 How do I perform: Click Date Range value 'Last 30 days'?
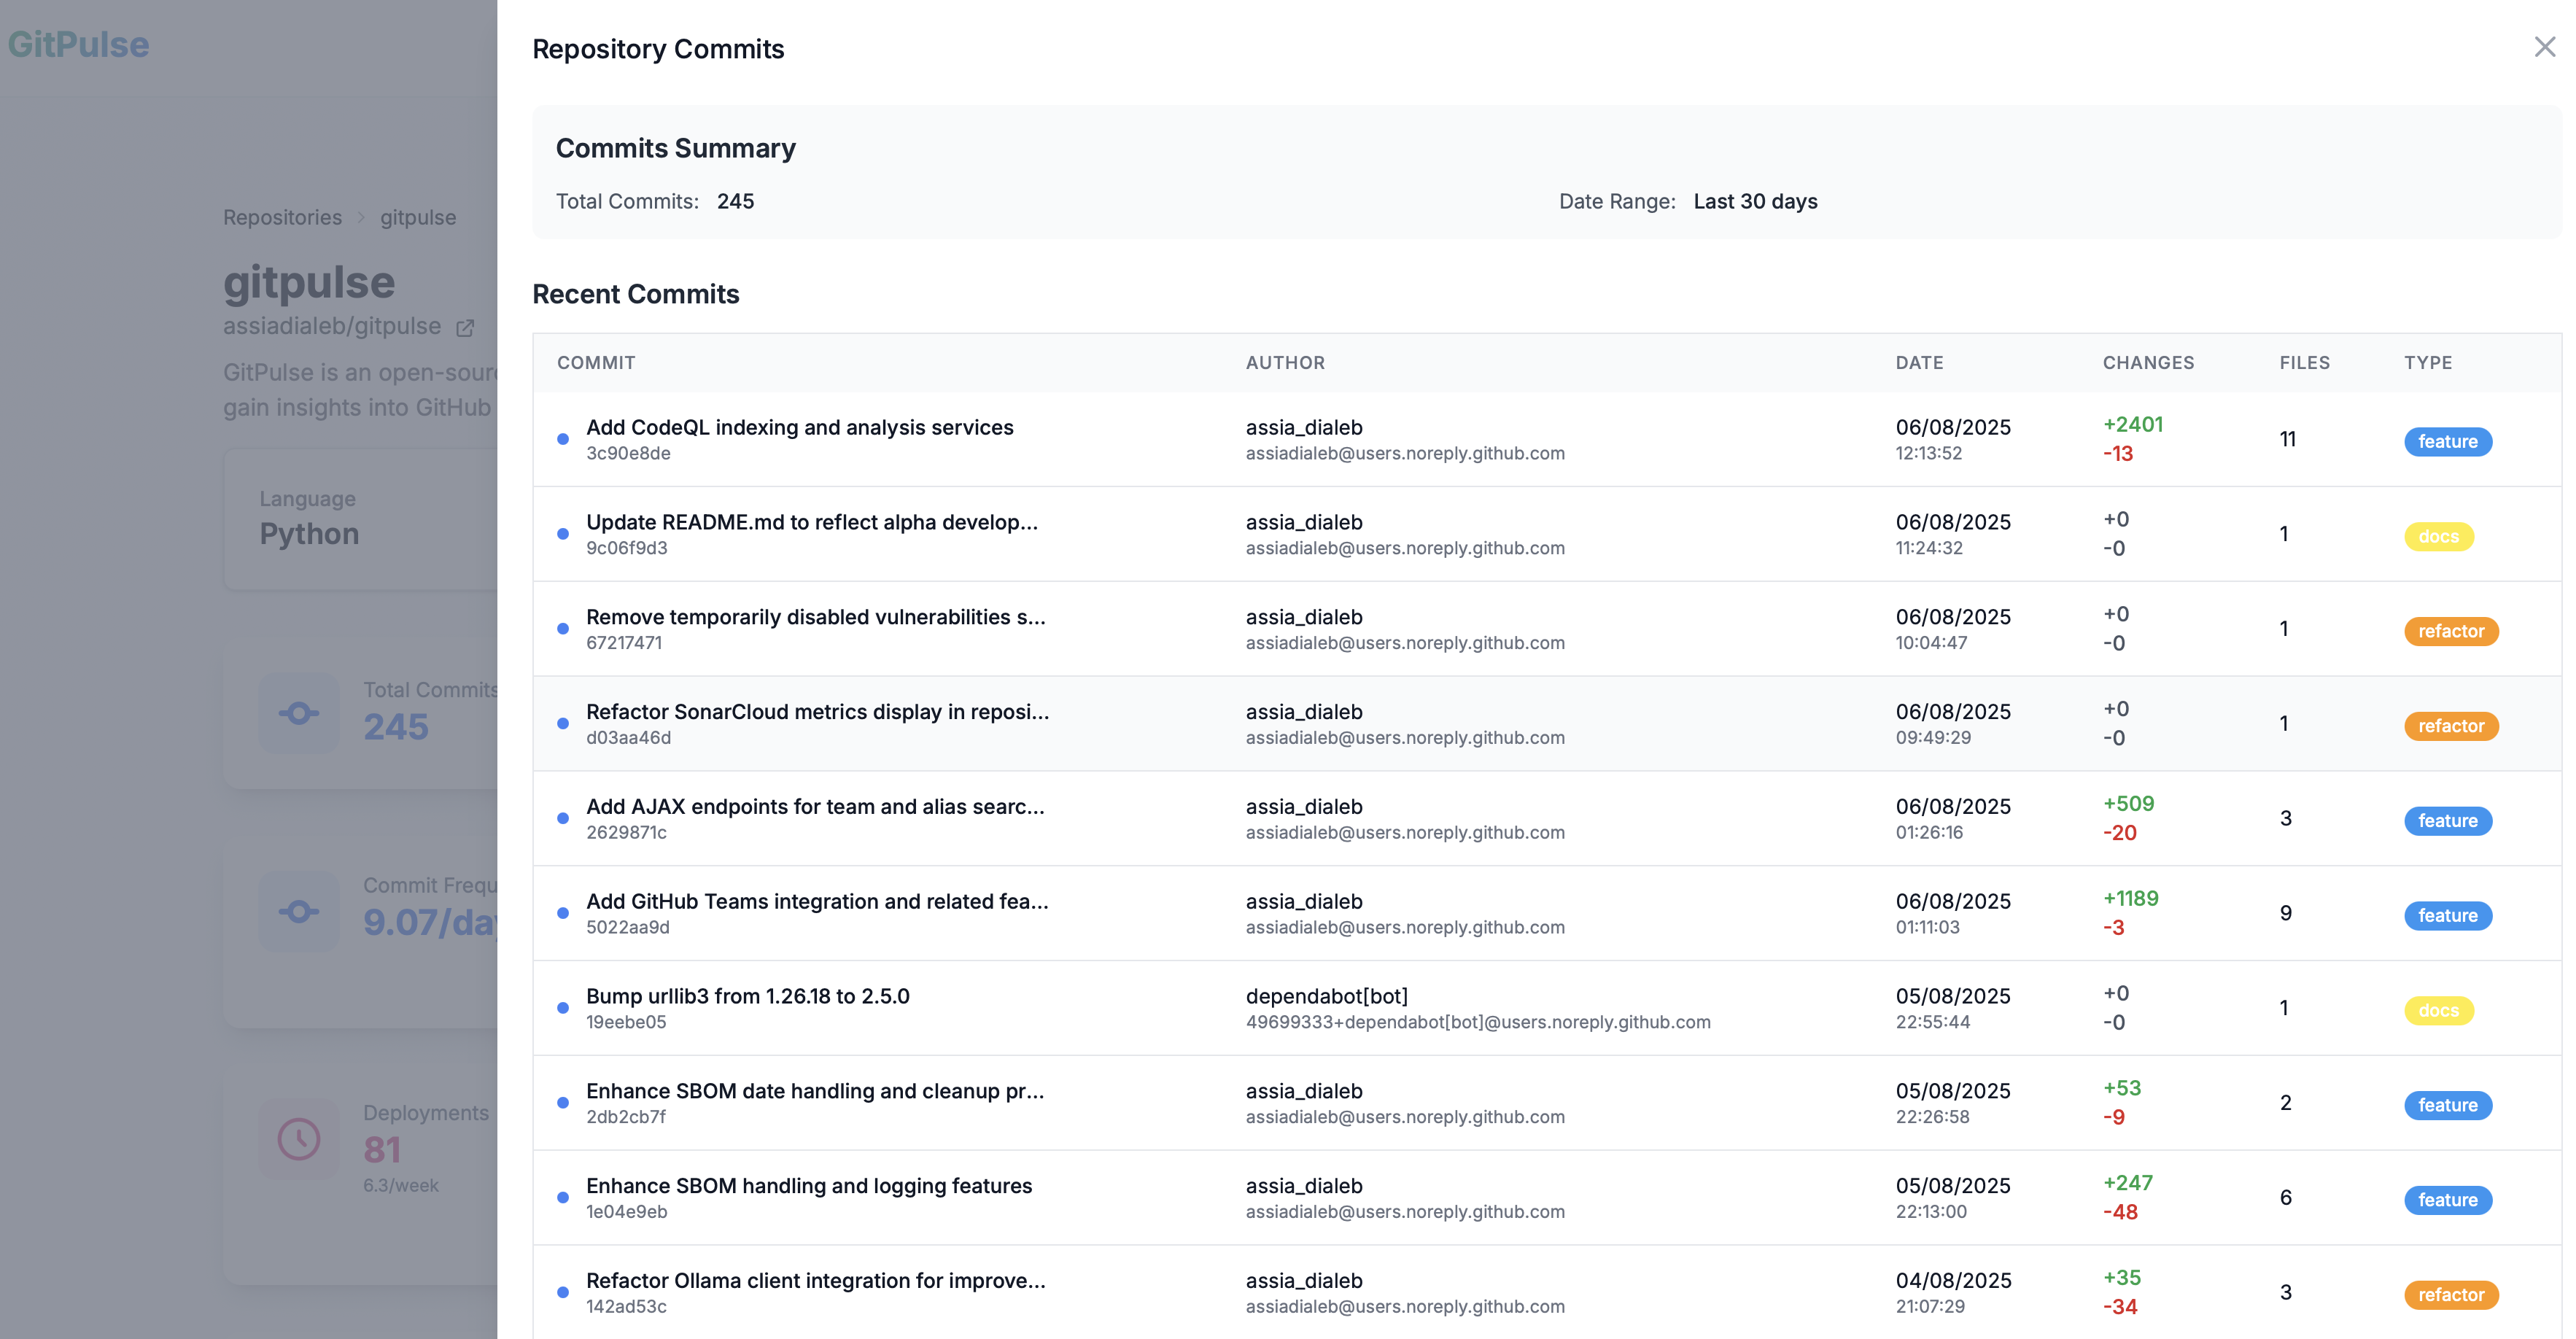(x=1755, y=201)
